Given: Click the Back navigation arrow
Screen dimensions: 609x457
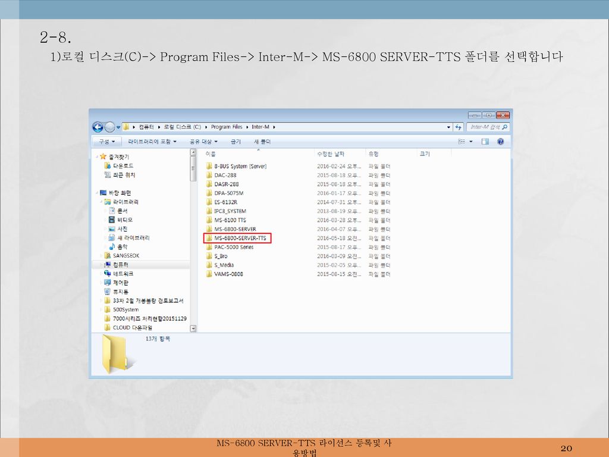Looking at the screenshot, I should (98, 127).
